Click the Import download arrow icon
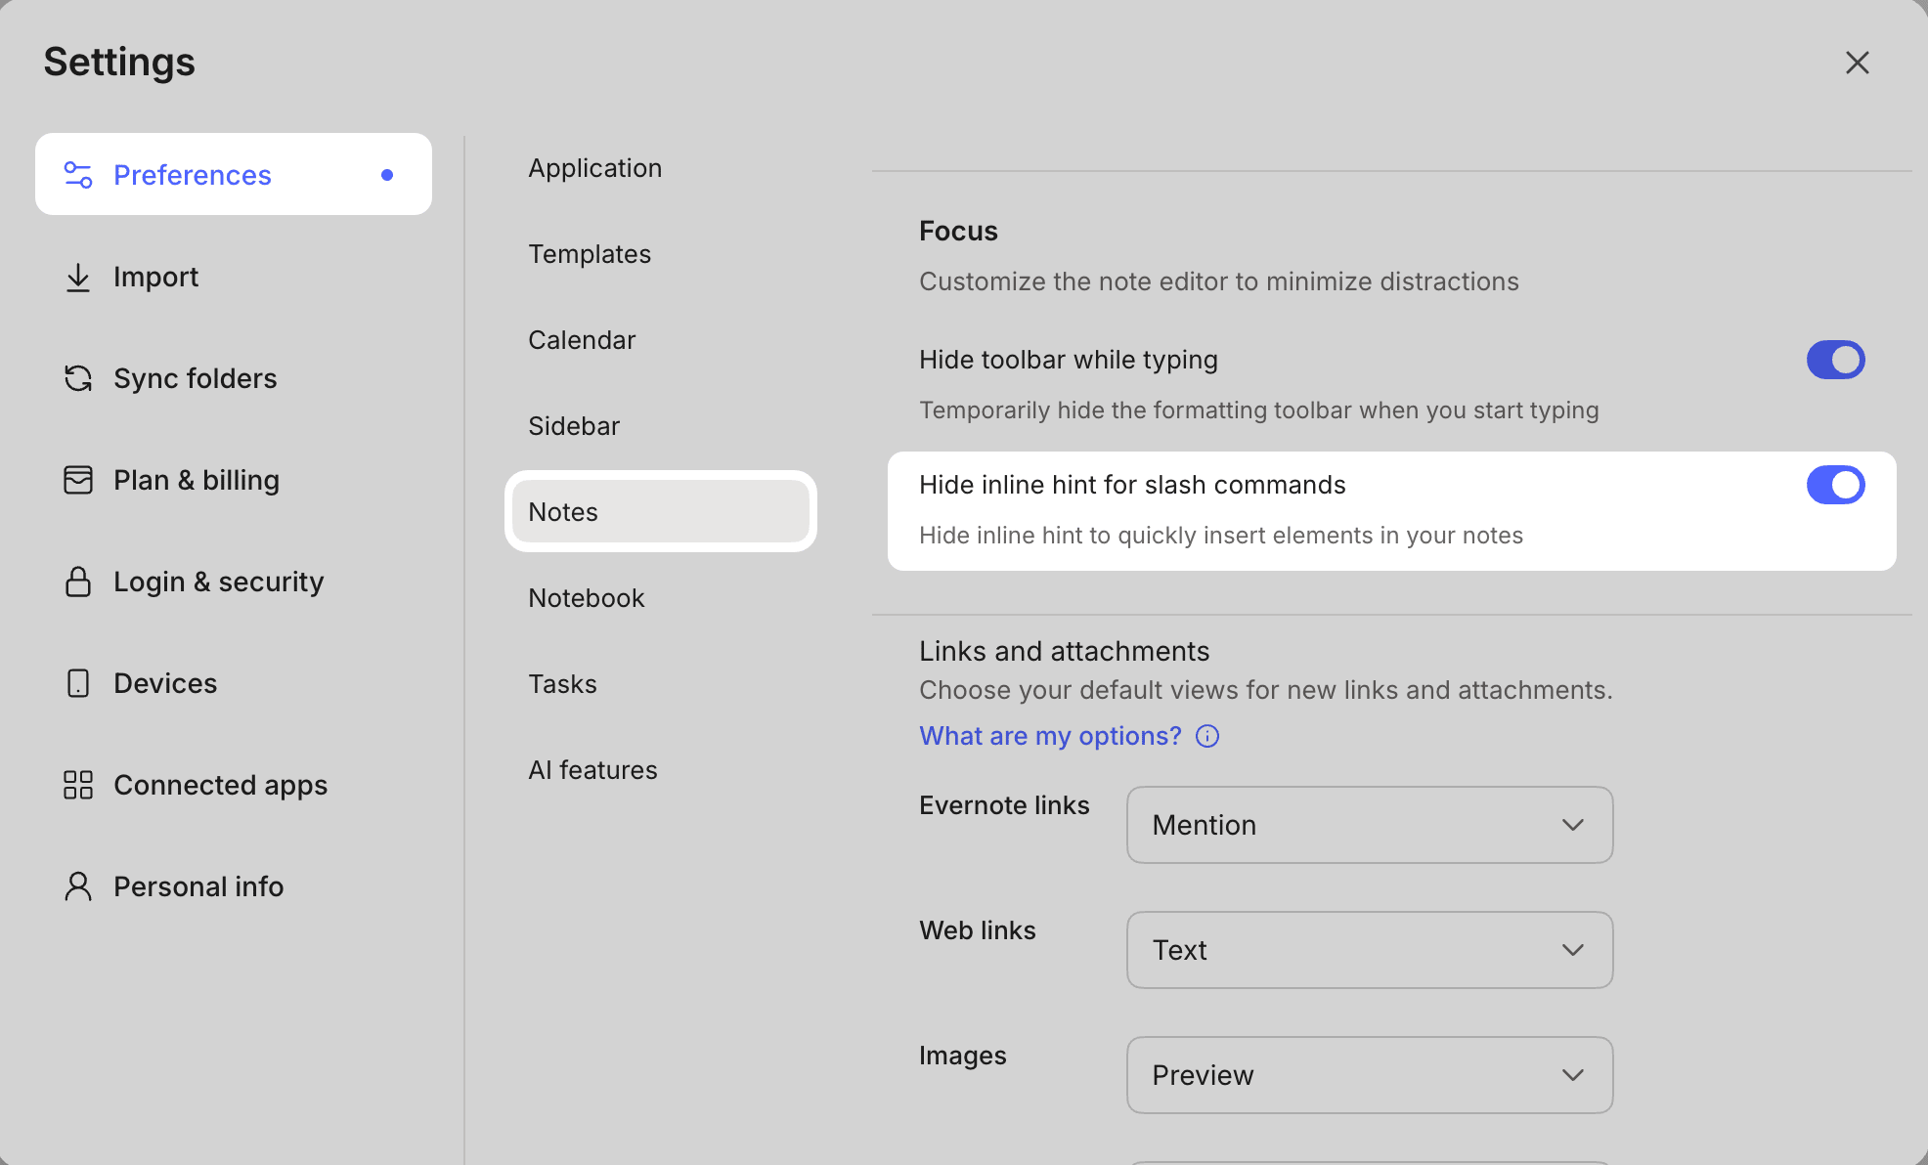 pyautogui.click(x=78, y=278)
